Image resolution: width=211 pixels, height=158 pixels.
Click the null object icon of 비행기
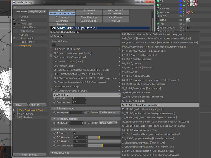click(x=158, y=20)
